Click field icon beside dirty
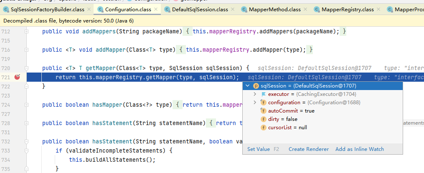Viewport: 424px width, 173px height. (x=263, y=119)
